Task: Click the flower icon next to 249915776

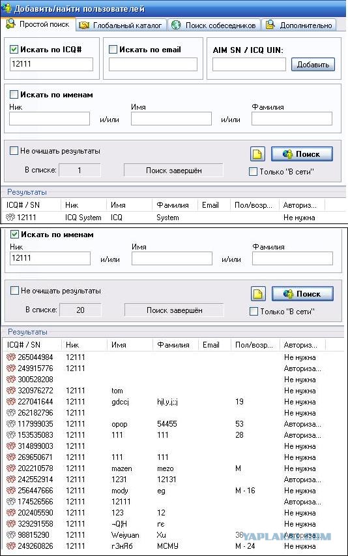Action: [x=11, y=368]
